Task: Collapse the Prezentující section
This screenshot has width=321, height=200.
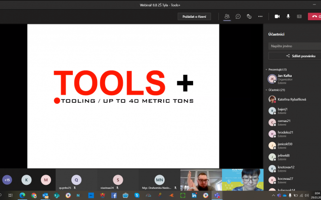Action: (x=276, y=69)
